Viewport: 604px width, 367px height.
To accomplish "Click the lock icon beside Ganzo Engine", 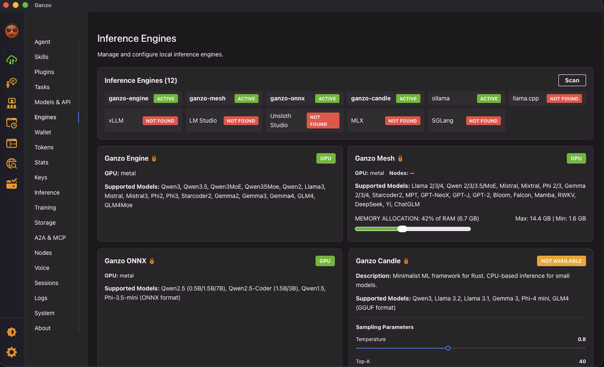I will [154, 159].
